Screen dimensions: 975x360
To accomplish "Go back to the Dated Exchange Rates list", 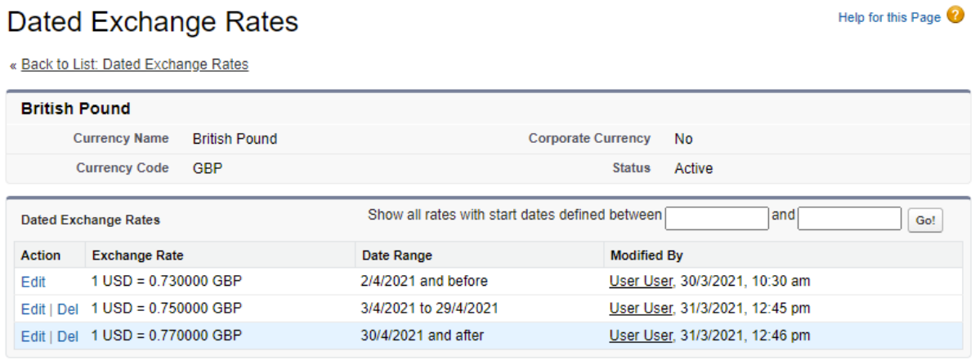I will [x=135, y=64].
